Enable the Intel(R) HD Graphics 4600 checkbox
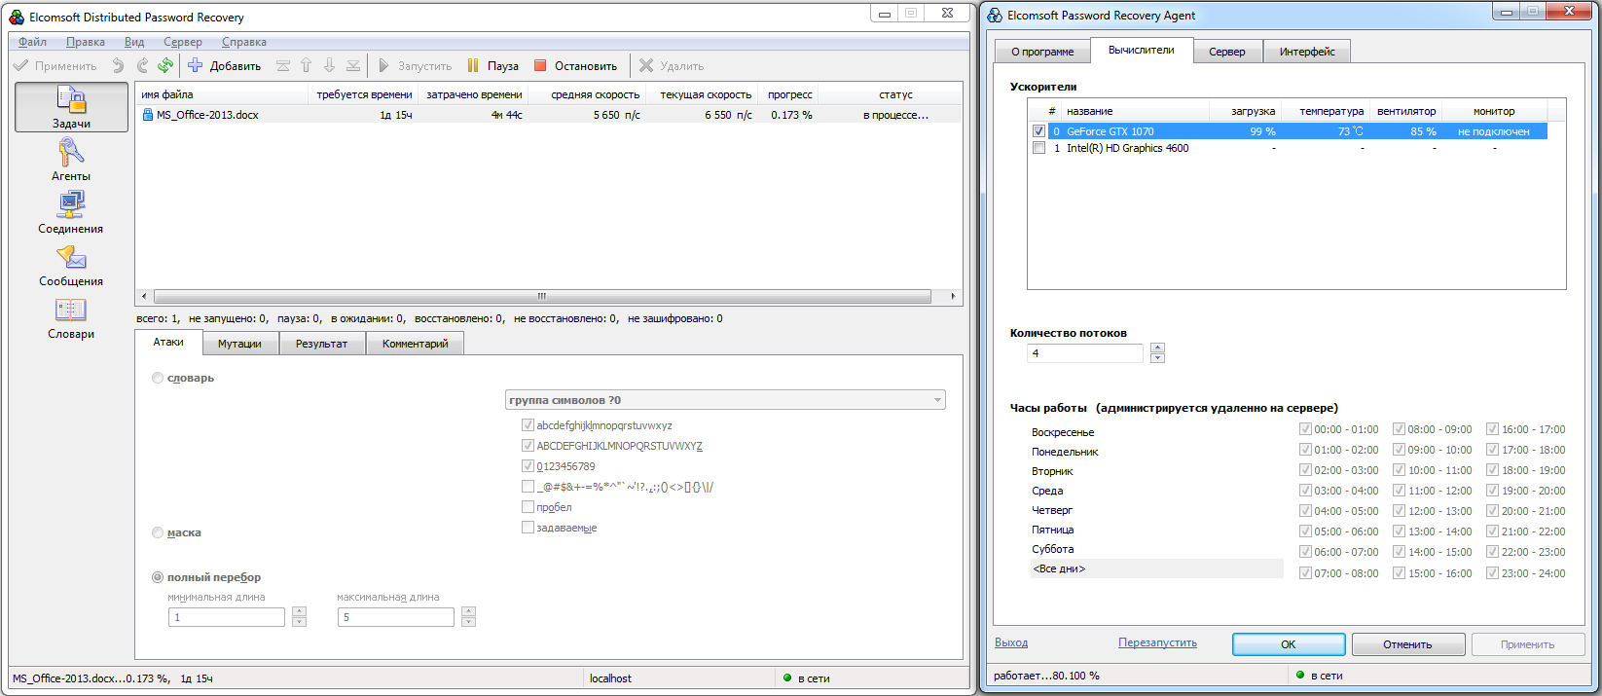This screenshot has height=696, width=1602. (x=1038, y=148)
